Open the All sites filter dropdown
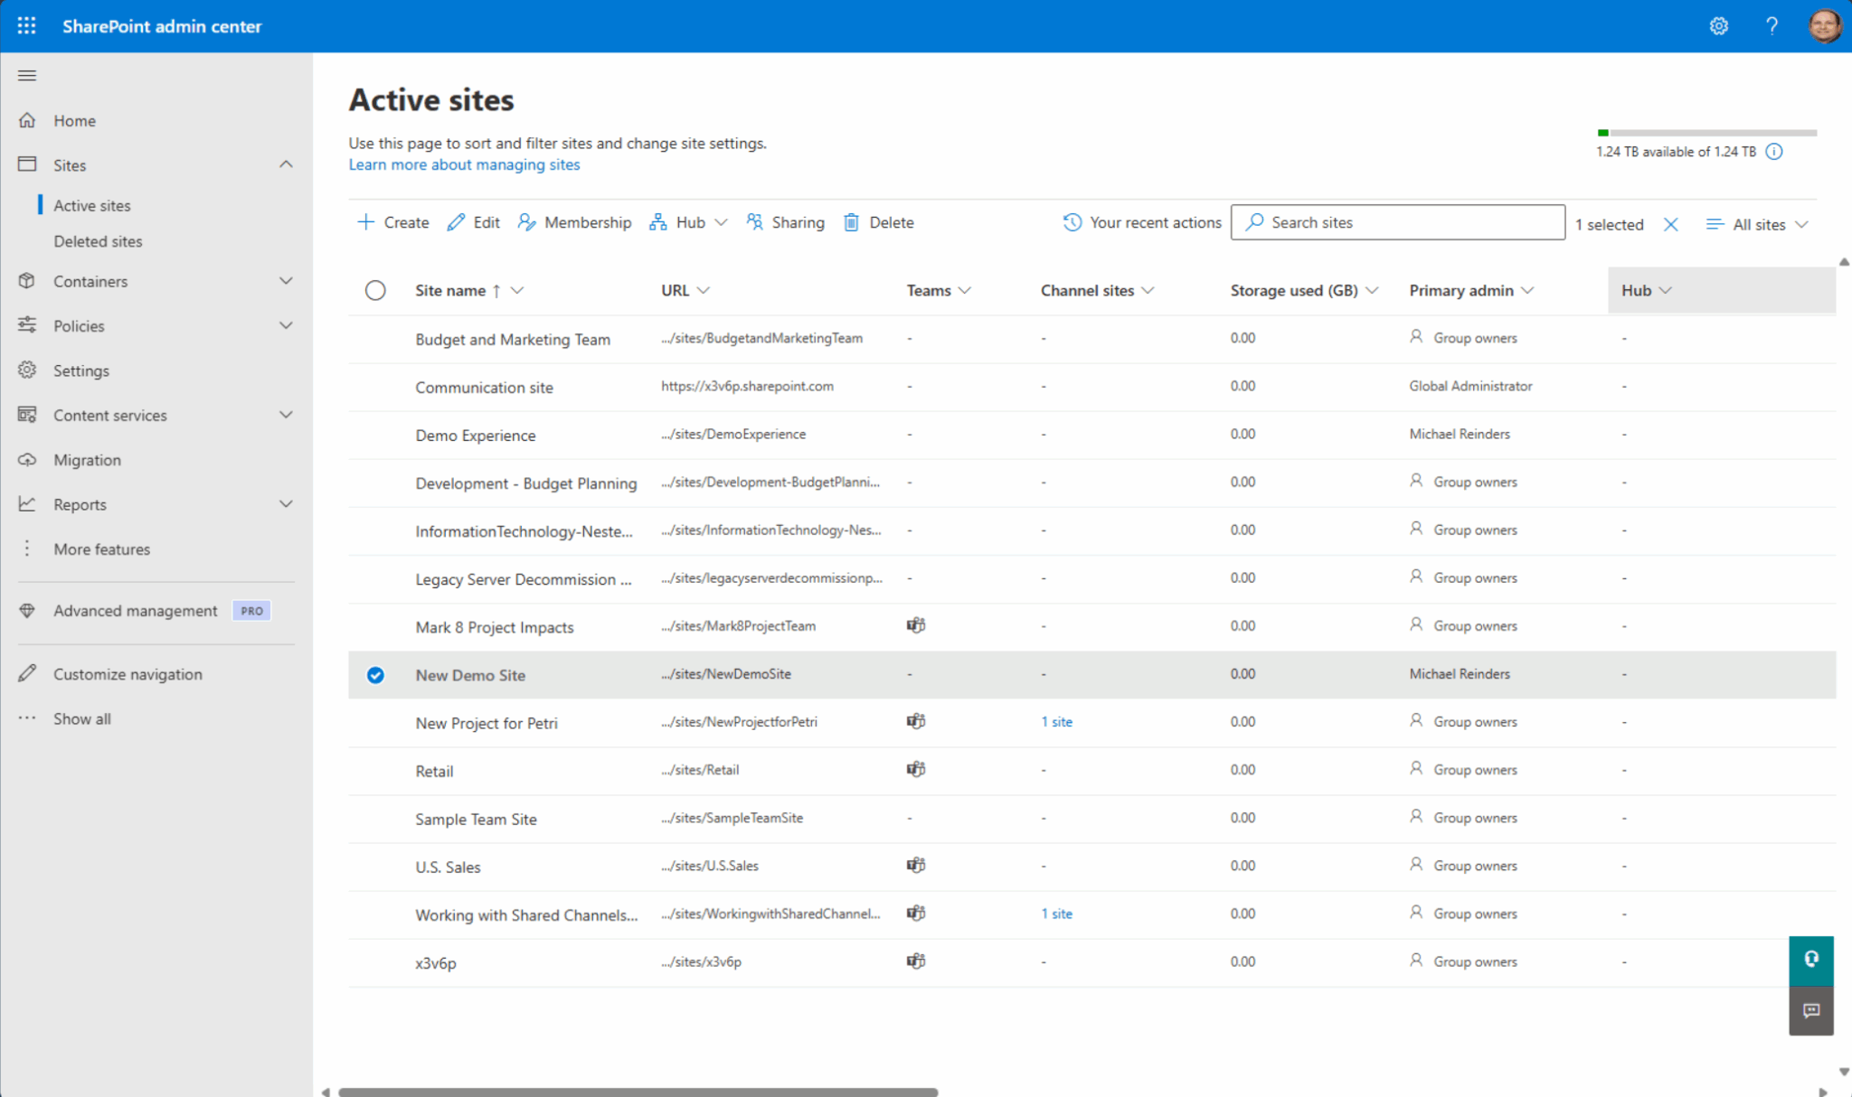Viewport: 1852px width, 1097px height. pos(1755,223)
